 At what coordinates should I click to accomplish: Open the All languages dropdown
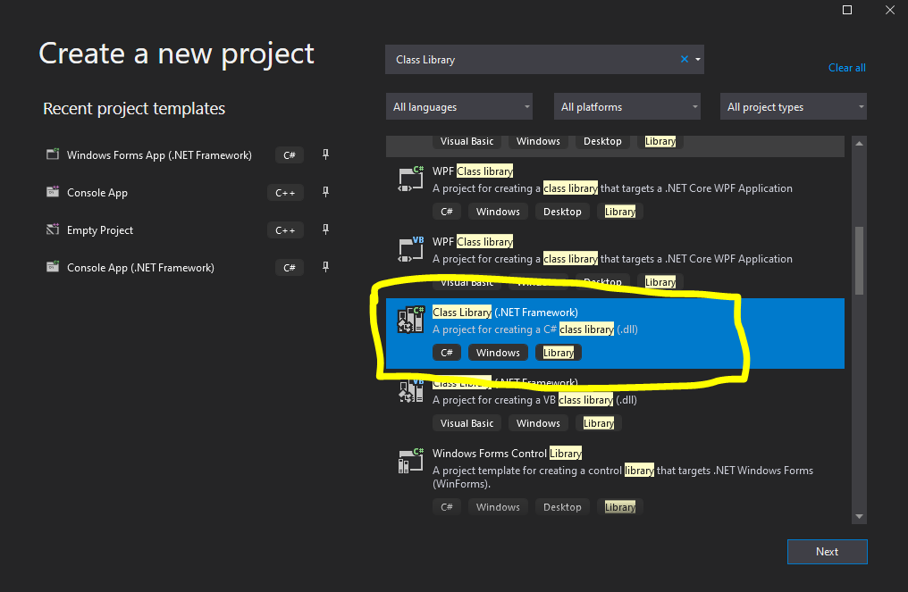[x=459, y=107]
